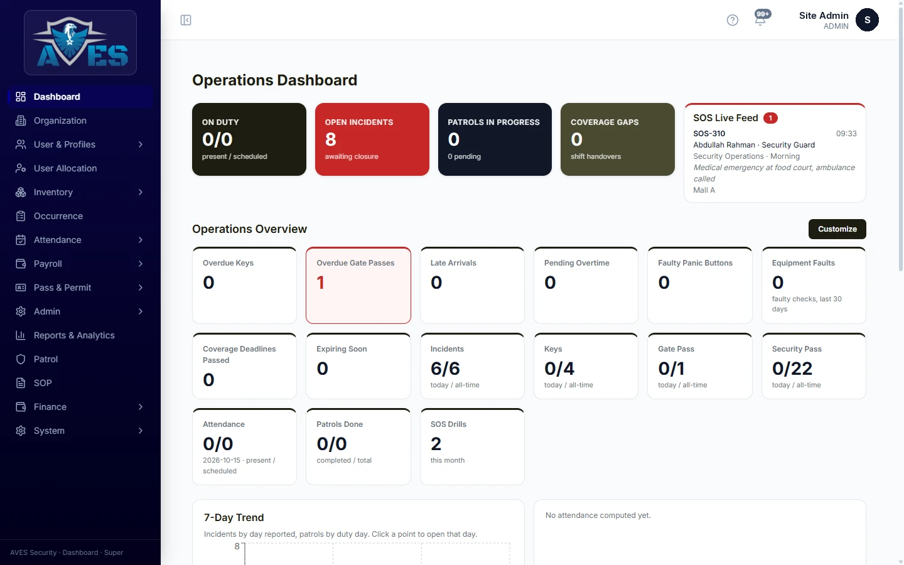This screenshot has height=565, width=904.
Task: Expand the Attendance submenu chevron
Action: [x=141, y=240]
